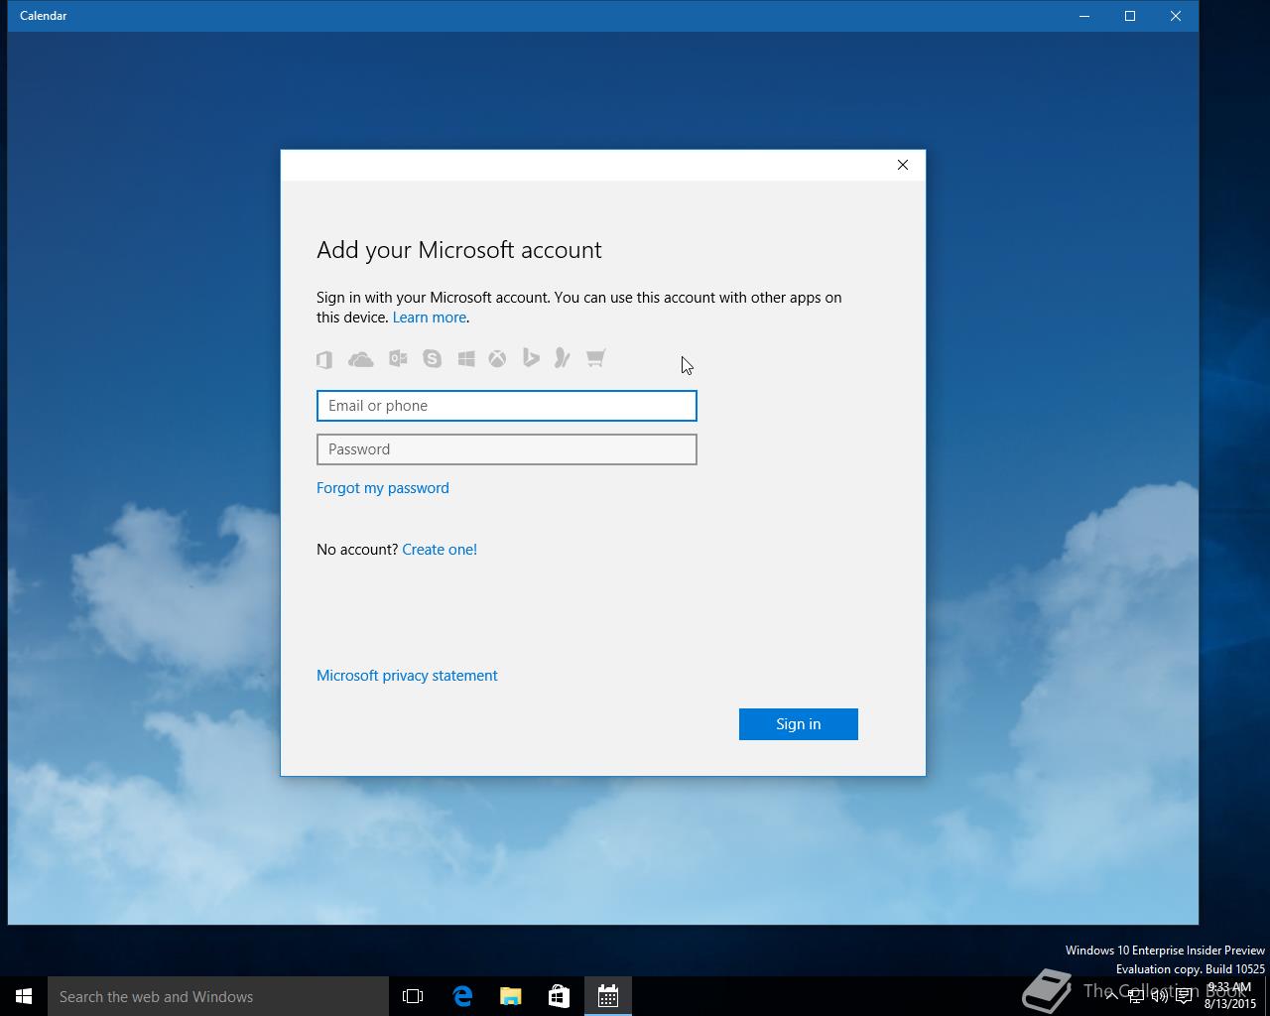
Task: Click the Skype icon
Action: point(432,358)
